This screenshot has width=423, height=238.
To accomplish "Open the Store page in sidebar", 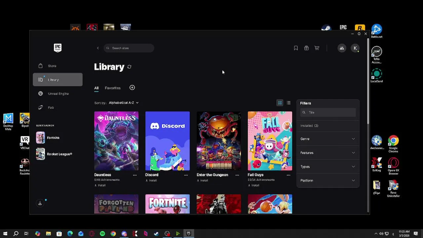I will point(58,66).
